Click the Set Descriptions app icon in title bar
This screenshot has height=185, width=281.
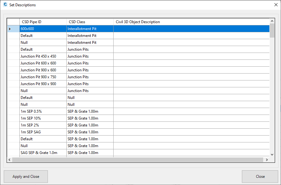[x=5, y=5]
